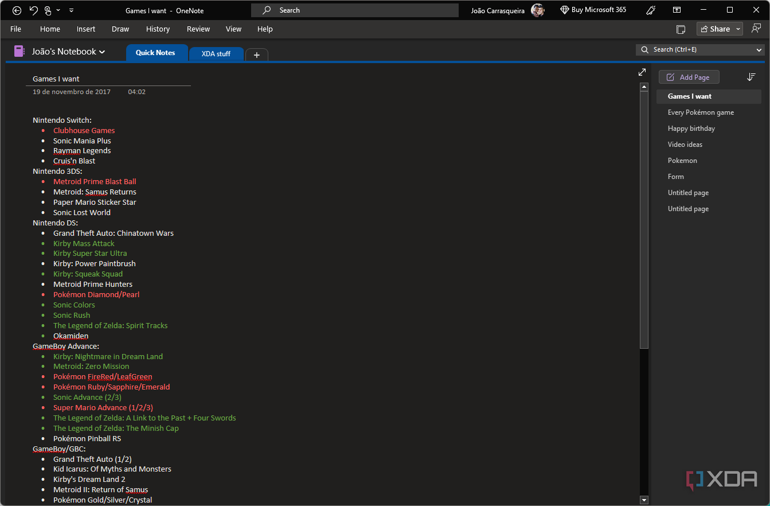Open the Home ribbon tab
770x506 pixels.
(x=50, y=29)
